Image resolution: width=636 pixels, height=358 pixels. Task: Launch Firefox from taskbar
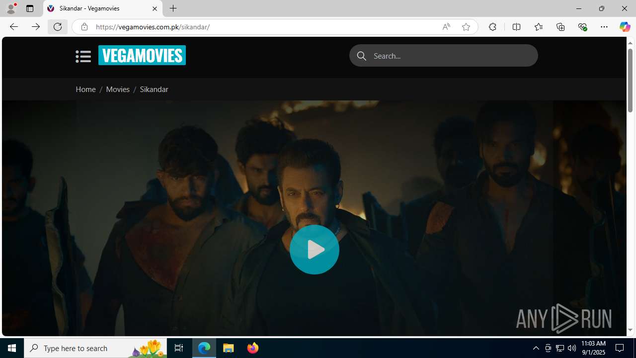[x=252, y=348]
